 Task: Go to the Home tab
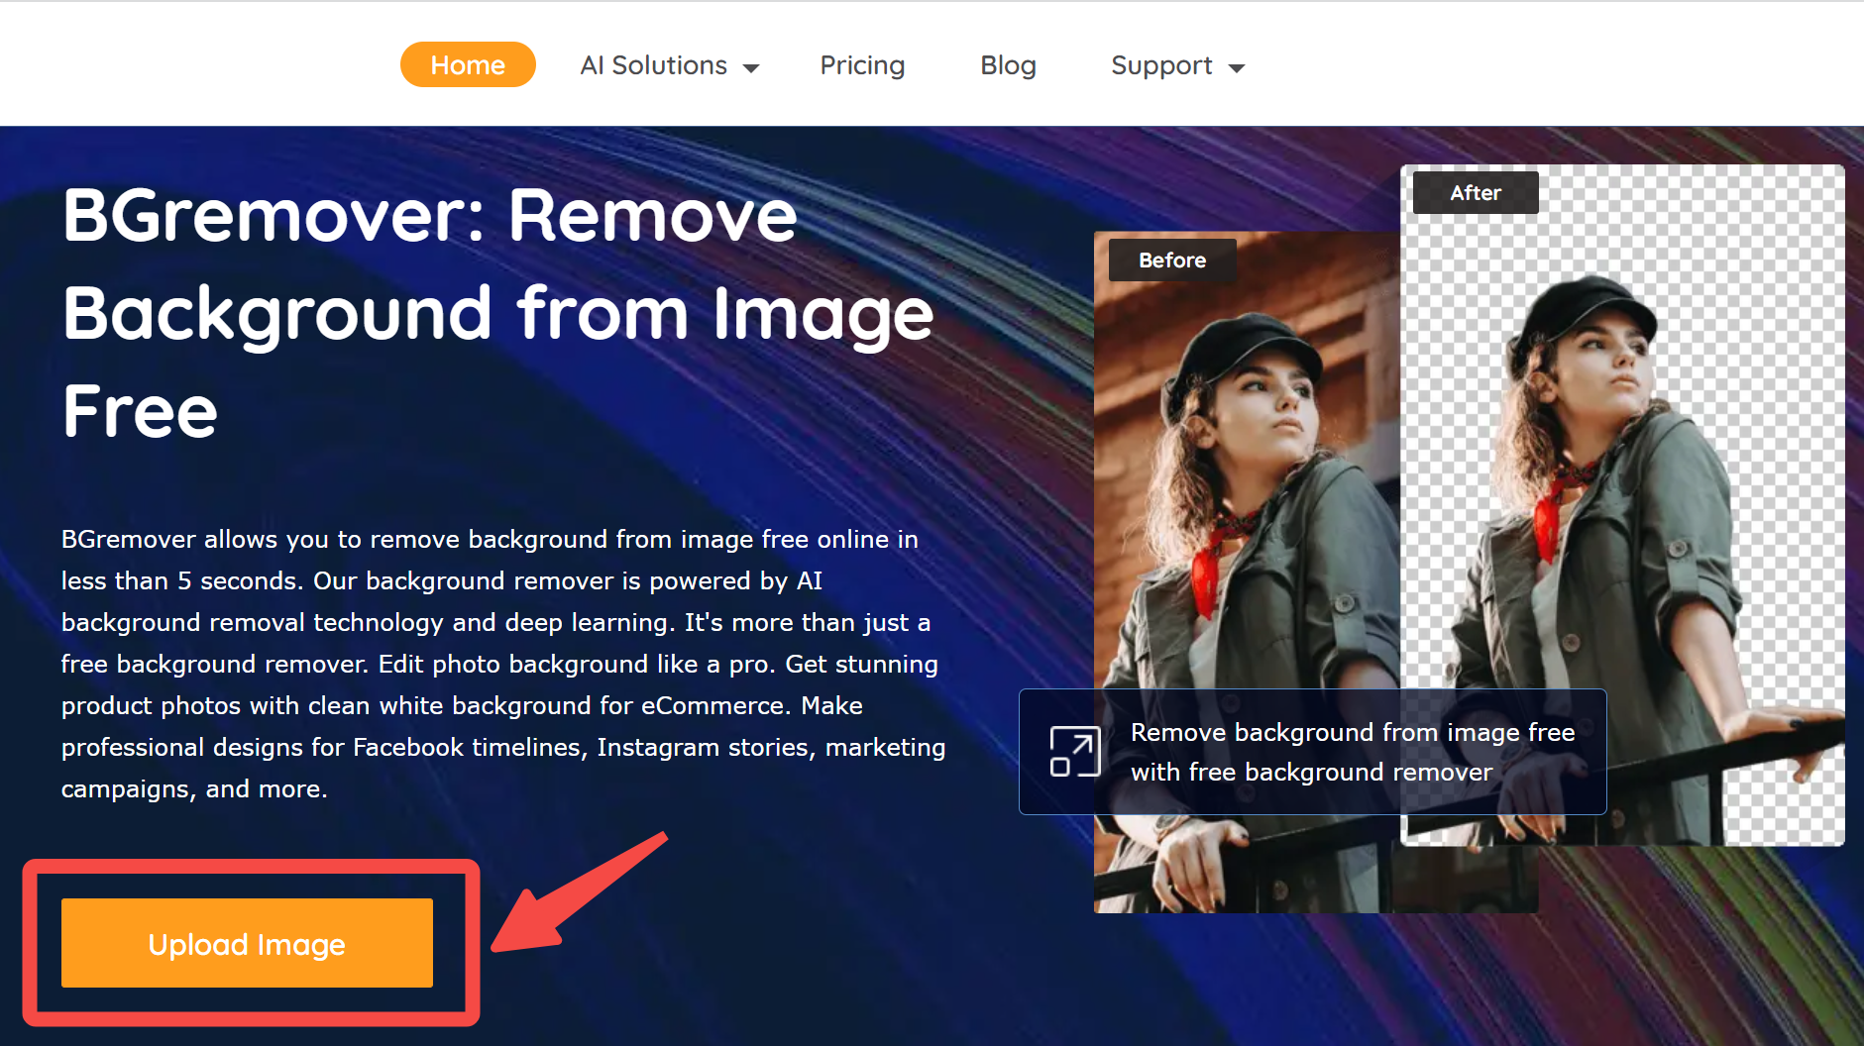pyautogui.click(x=468, y=64)
